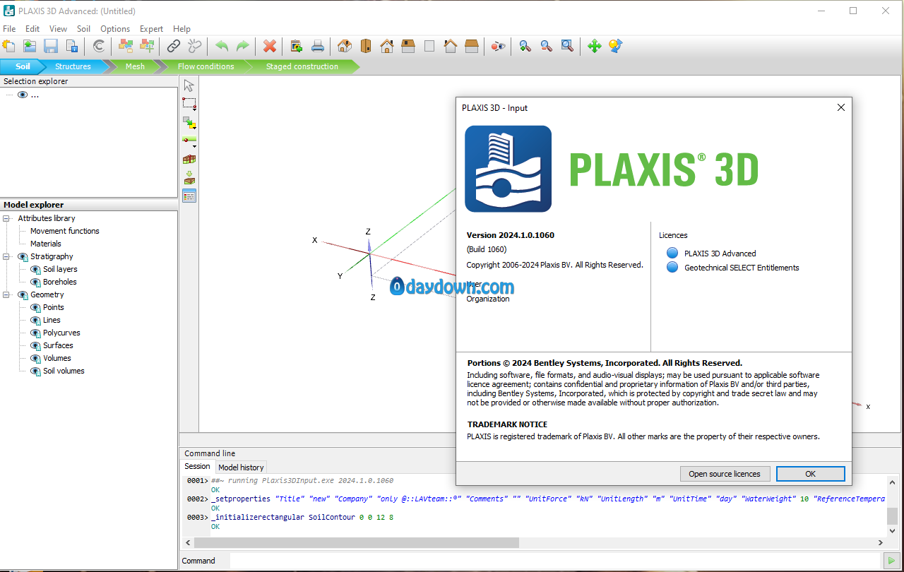
Task: Click the rotate view icon
Action: [615, 46]
